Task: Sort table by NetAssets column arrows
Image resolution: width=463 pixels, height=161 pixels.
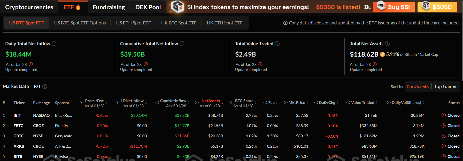Action: 222,103
